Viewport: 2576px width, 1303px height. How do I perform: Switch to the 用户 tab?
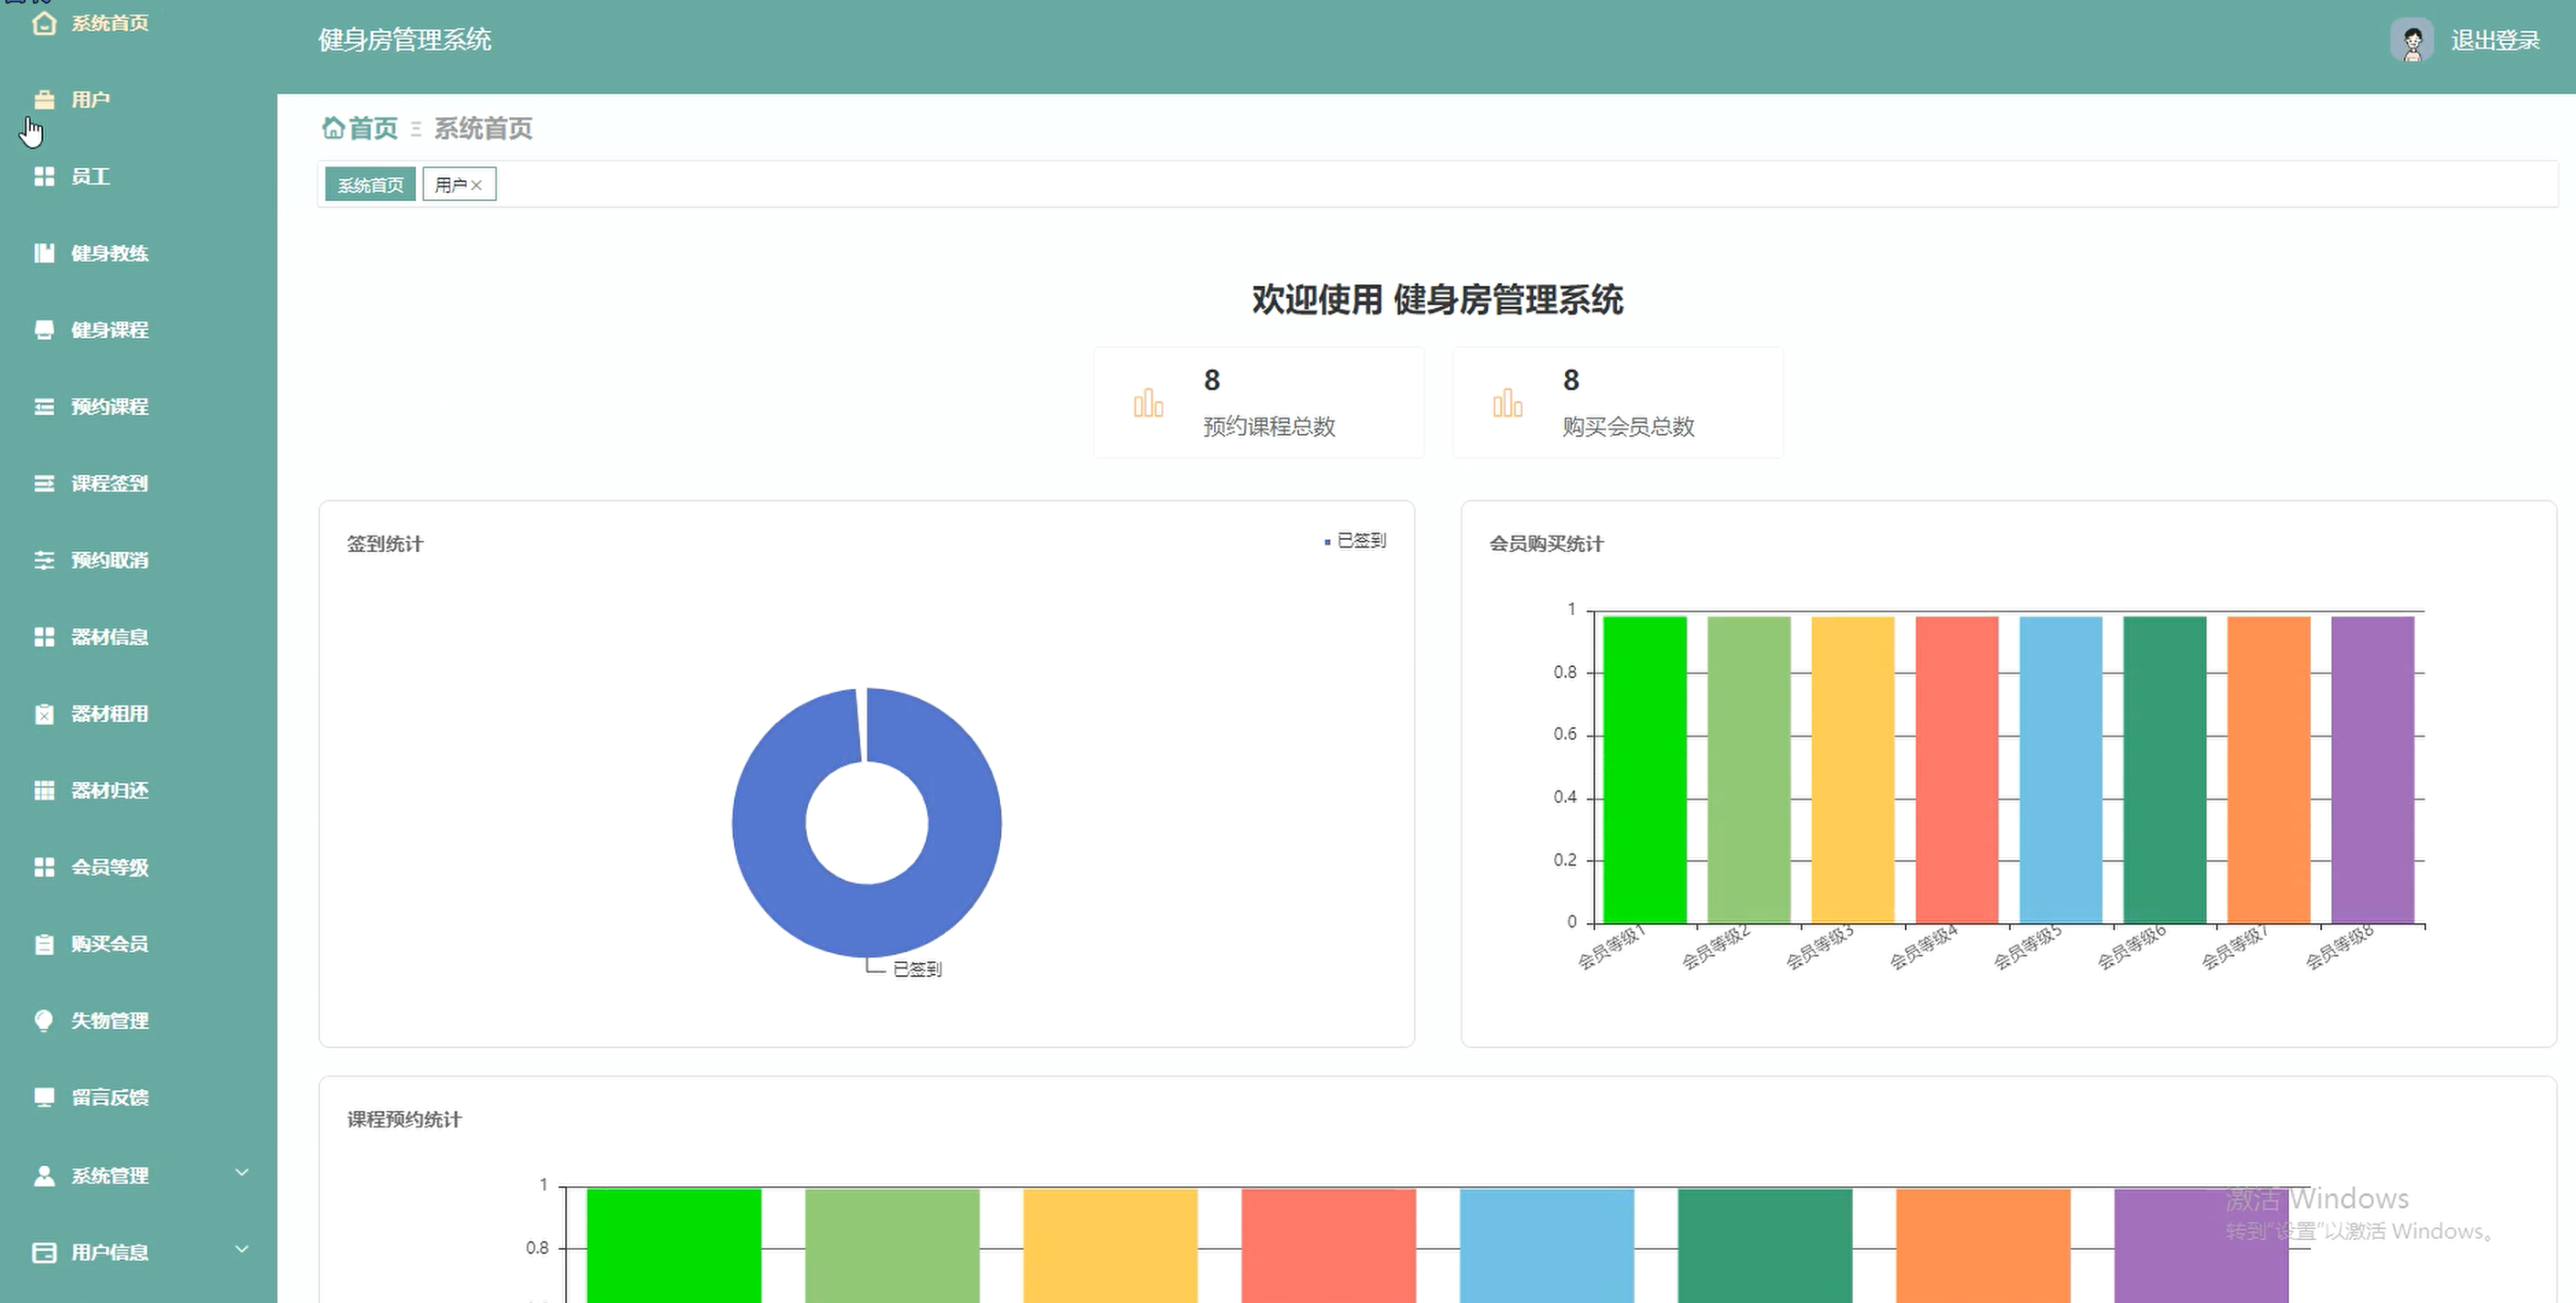point(451,185)
